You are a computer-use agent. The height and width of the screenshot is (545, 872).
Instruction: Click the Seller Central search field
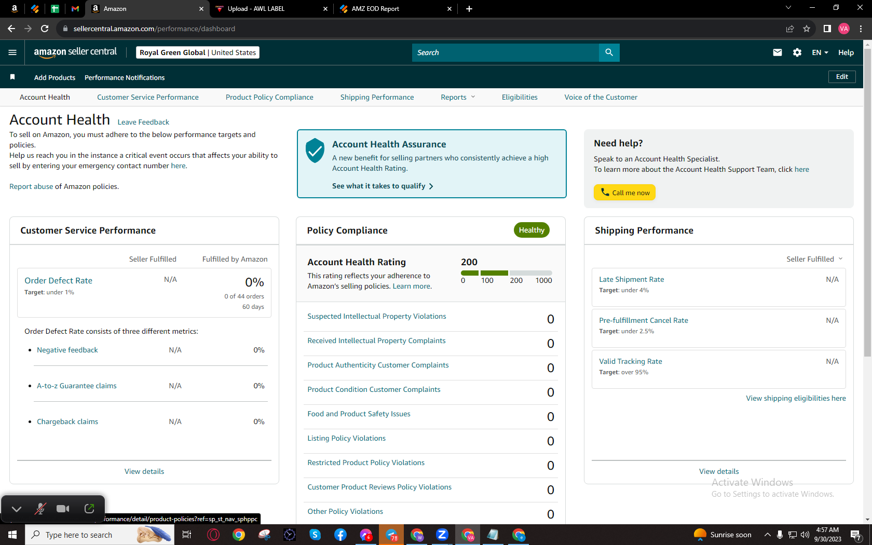(506, 52)
